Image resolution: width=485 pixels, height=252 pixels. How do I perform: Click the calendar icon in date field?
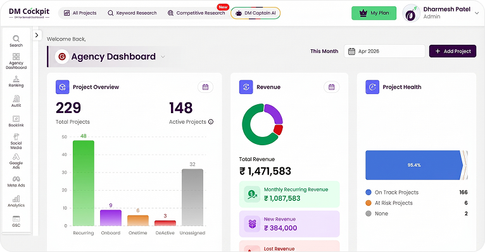pyautogui.click(x=351, y=52)
